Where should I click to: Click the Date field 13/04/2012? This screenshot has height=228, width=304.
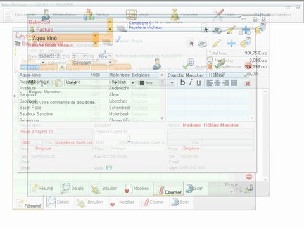tap(49, 56)
